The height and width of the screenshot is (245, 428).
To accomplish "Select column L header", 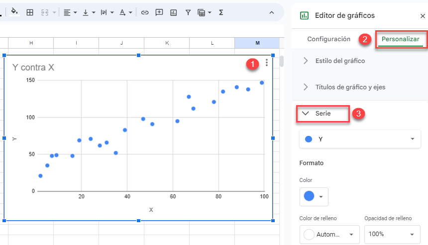I will (x=212, y=43).
